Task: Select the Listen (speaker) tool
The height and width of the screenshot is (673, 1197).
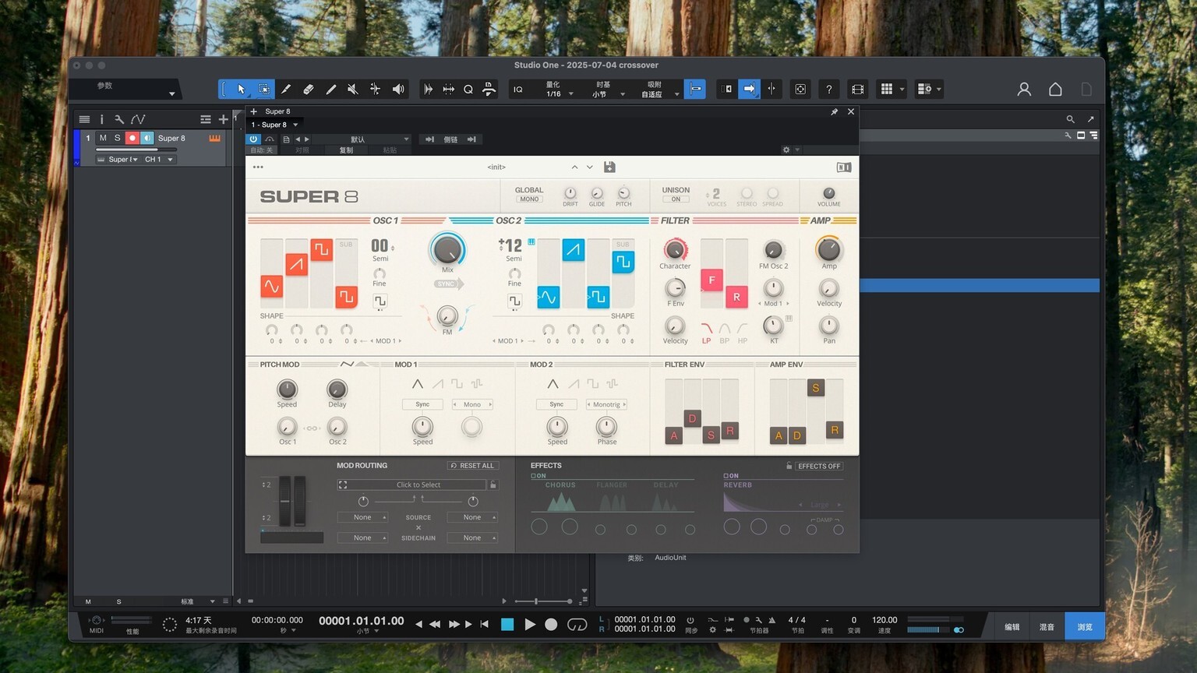Action: click(398, 90)
